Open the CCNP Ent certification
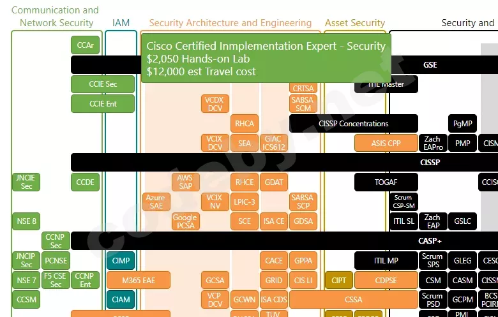498x317 pixels. (x=85, y=280)
